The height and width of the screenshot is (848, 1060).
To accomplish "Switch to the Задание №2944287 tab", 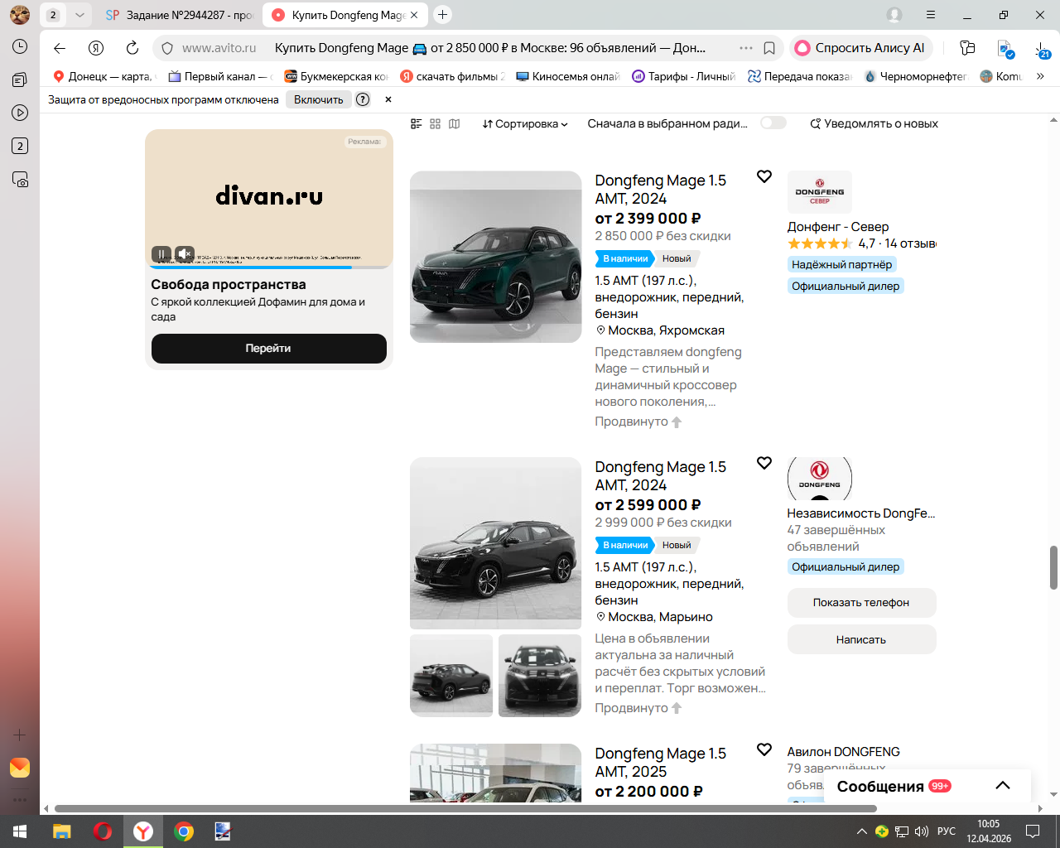I will [179, 15].
